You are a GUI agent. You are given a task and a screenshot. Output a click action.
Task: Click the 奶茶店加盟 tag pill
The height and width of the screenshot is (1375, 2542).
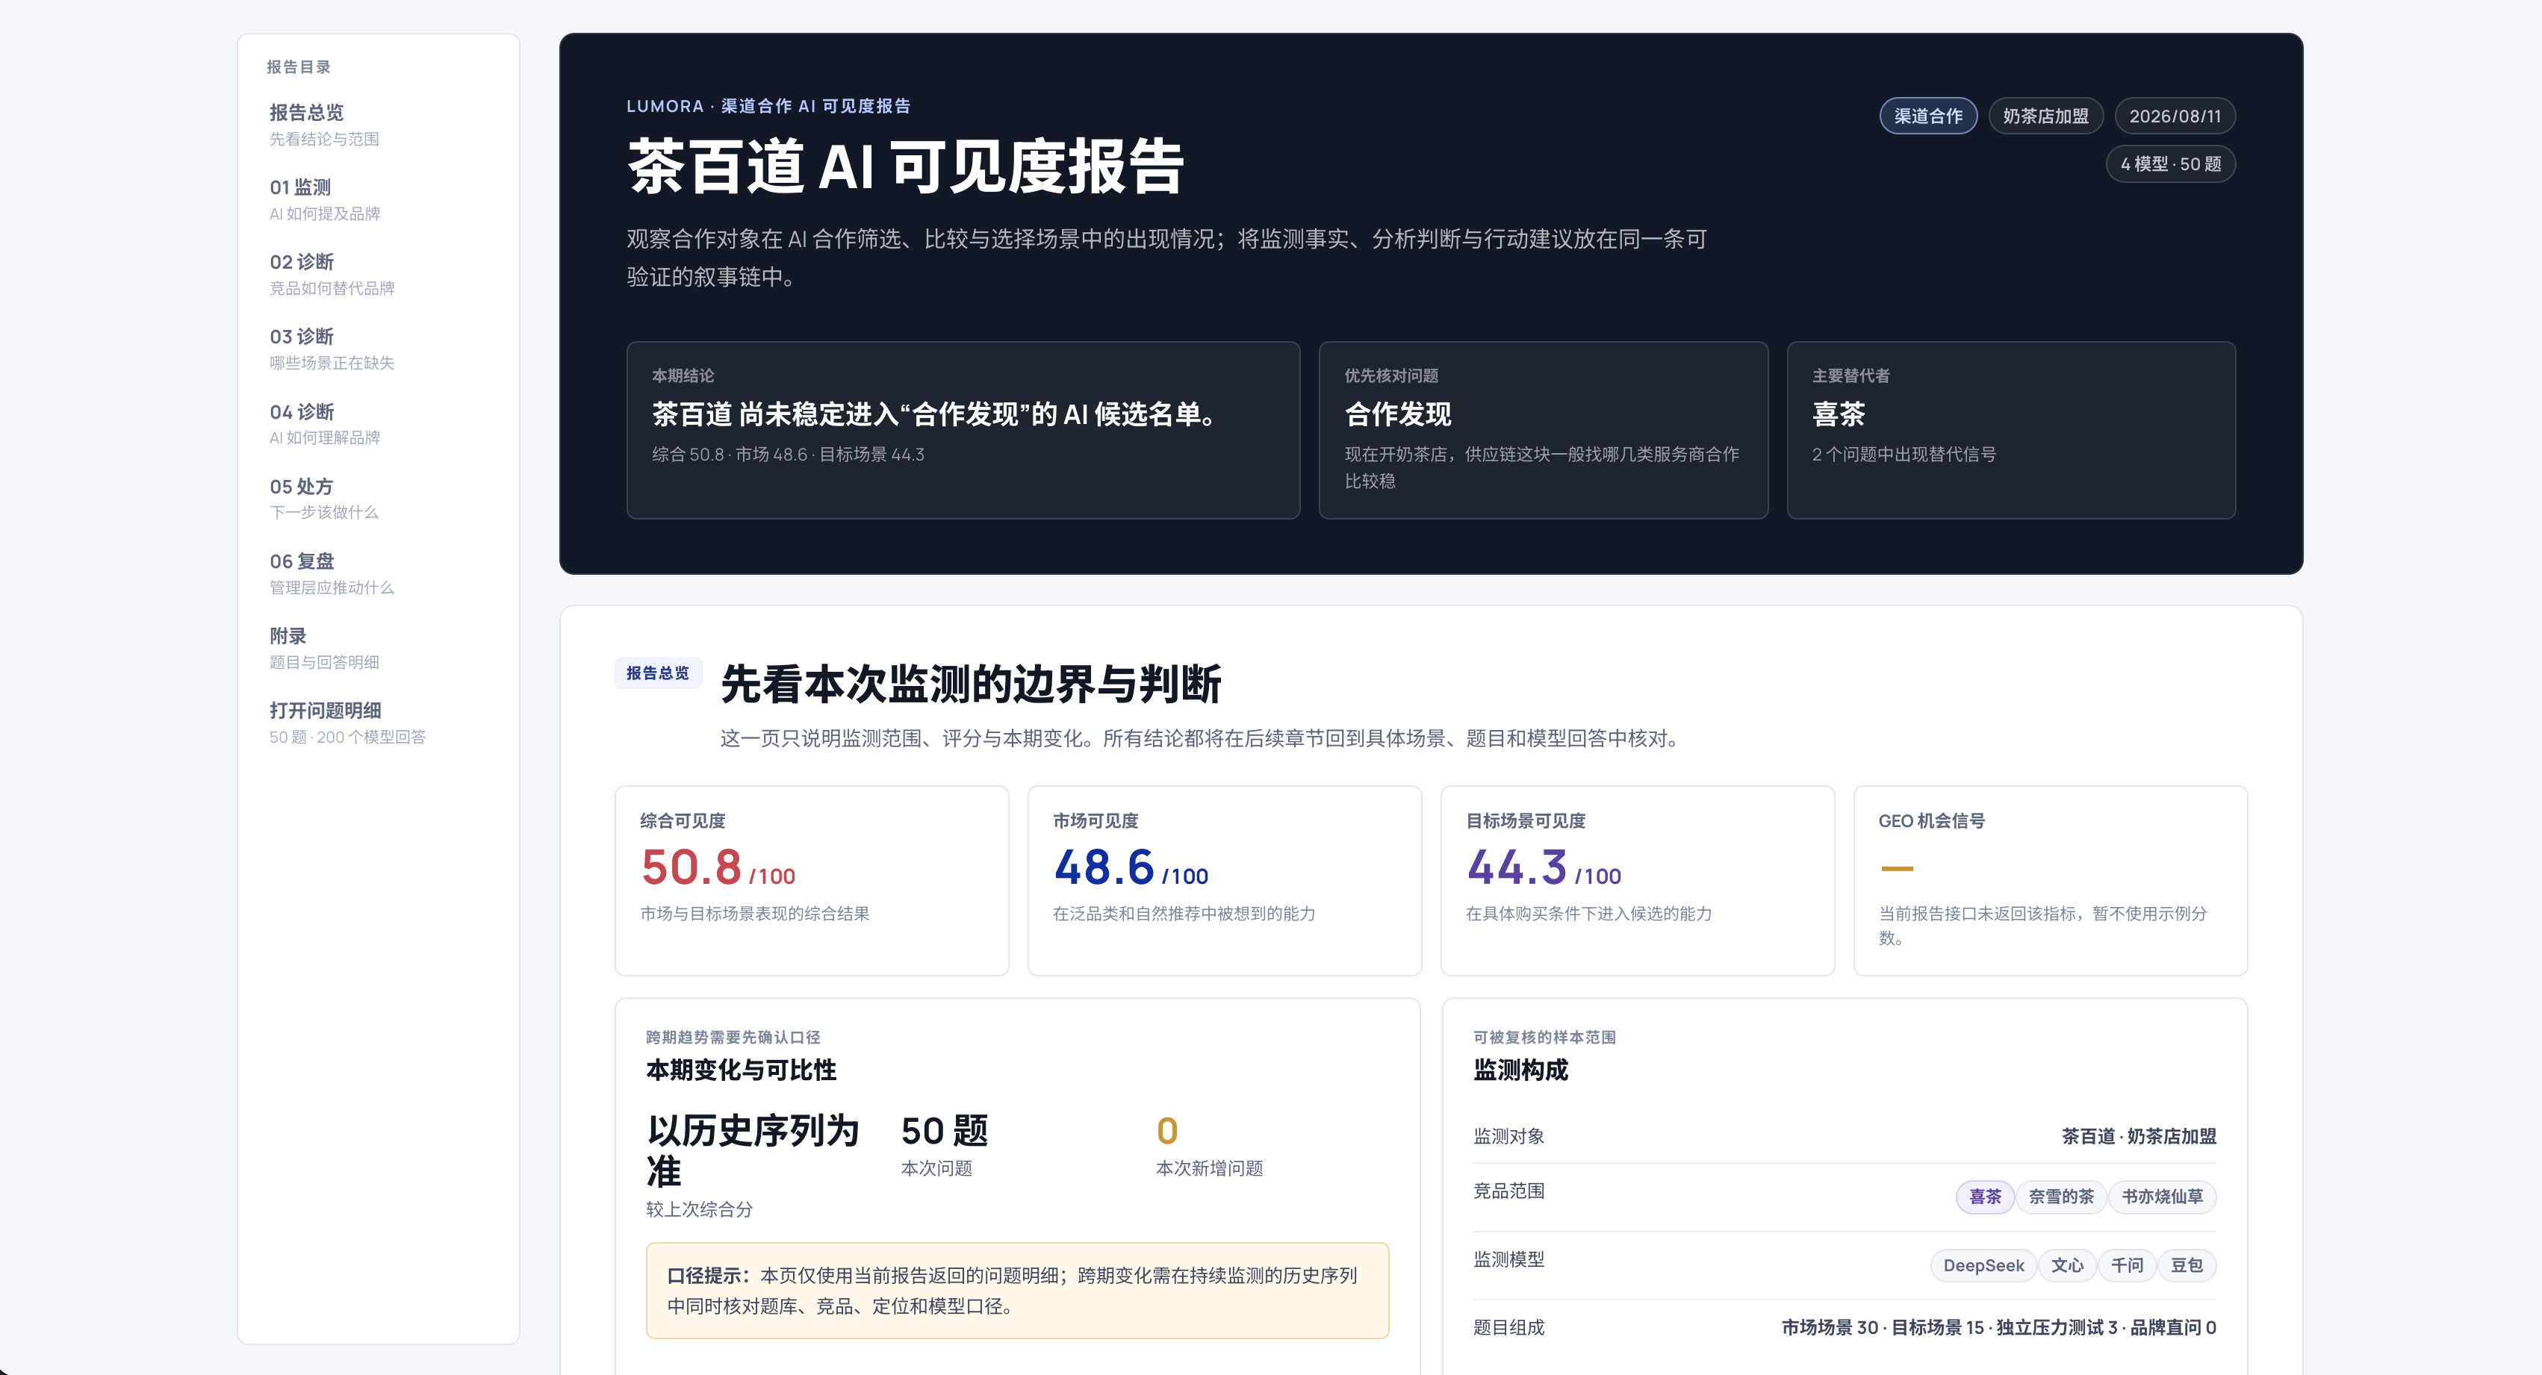[x=2045, y=116]
